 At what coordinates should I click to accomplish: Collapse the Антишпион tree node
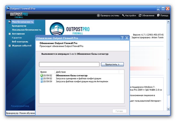click(10, 34)
